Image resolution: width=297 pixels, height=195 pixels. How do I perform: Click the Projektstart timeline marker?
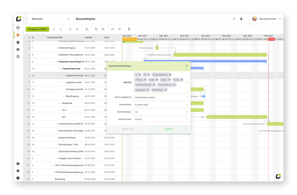[x=130, y=39]
